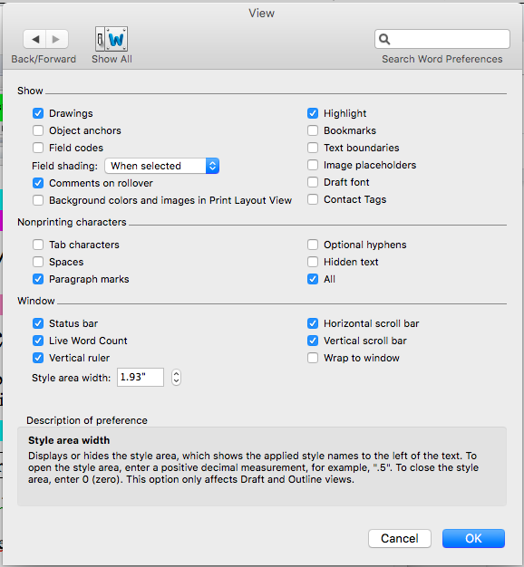Disable Live Word Count checkbox
Image resolution: width=524 pixels, height=567 pixels.
point(38,341)
